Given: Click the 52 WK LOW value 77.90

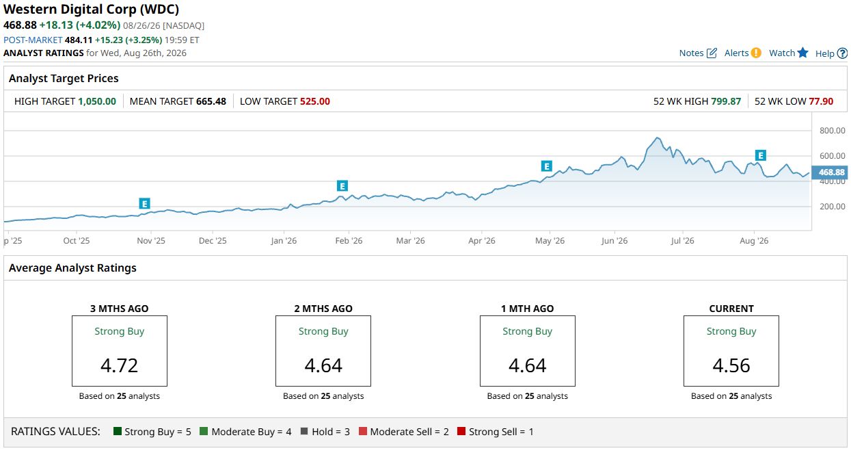Looking at the screenshot, I should click(822, 101).
